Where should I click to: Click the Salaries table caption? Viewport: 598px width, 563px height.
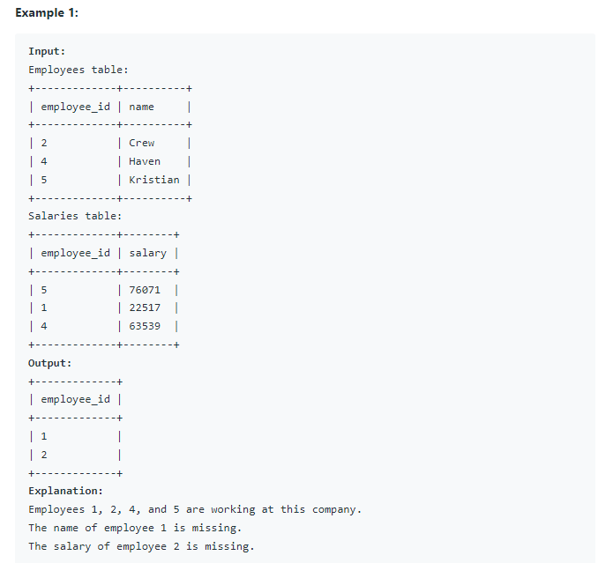pyautogui.click(x=75, y=216)
